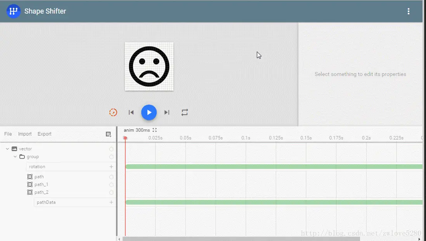Select the group folder icon
This screenshot has width=426, height=241.
pyautogui.click(x=22, y=157)
